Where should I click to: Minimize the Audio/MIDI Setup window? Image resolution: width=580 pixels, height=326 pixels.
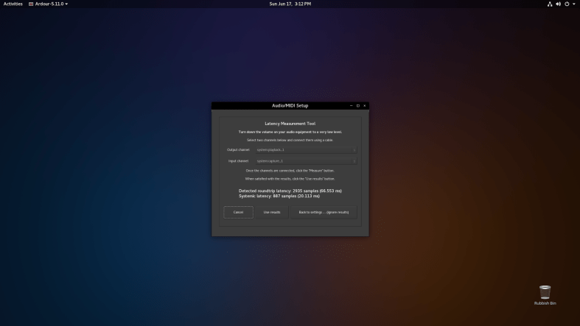pyautogui.click(x=351, y=105)
